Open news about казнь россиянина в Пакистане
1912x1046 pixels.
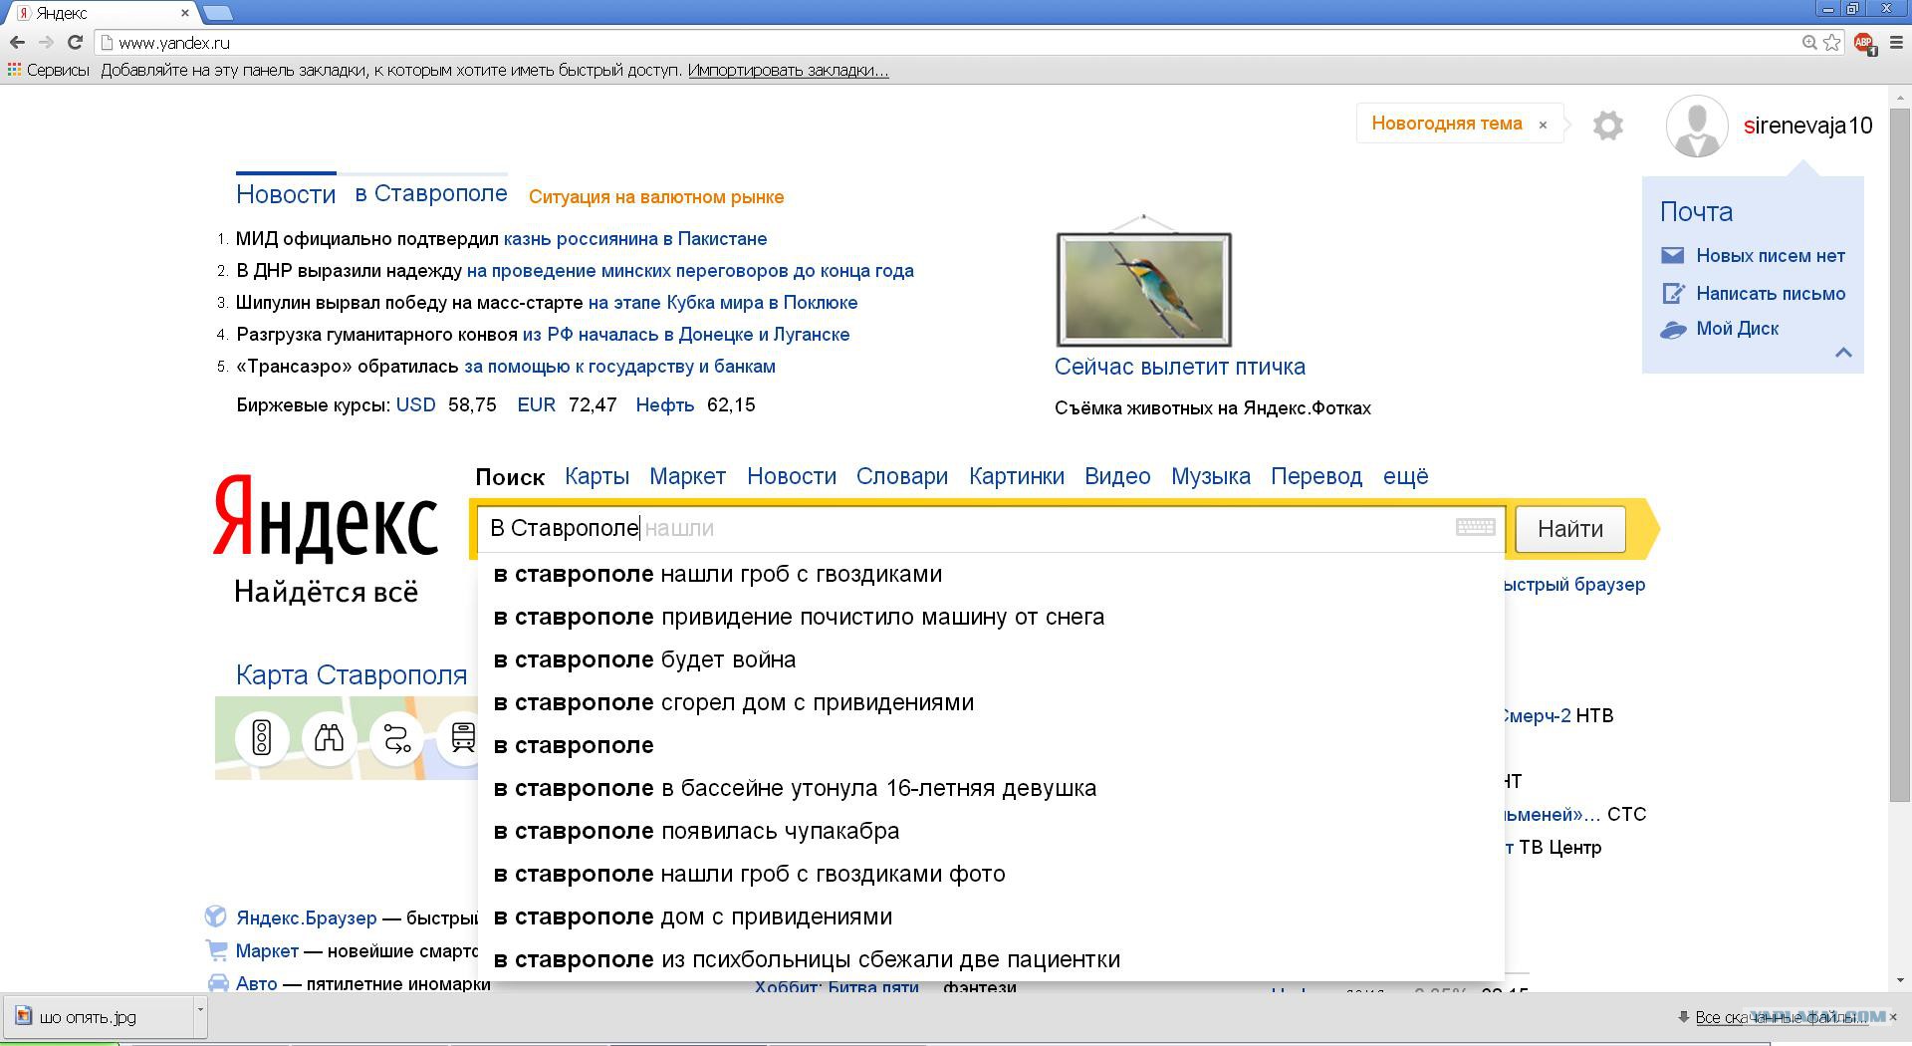(x=635, y=239)
